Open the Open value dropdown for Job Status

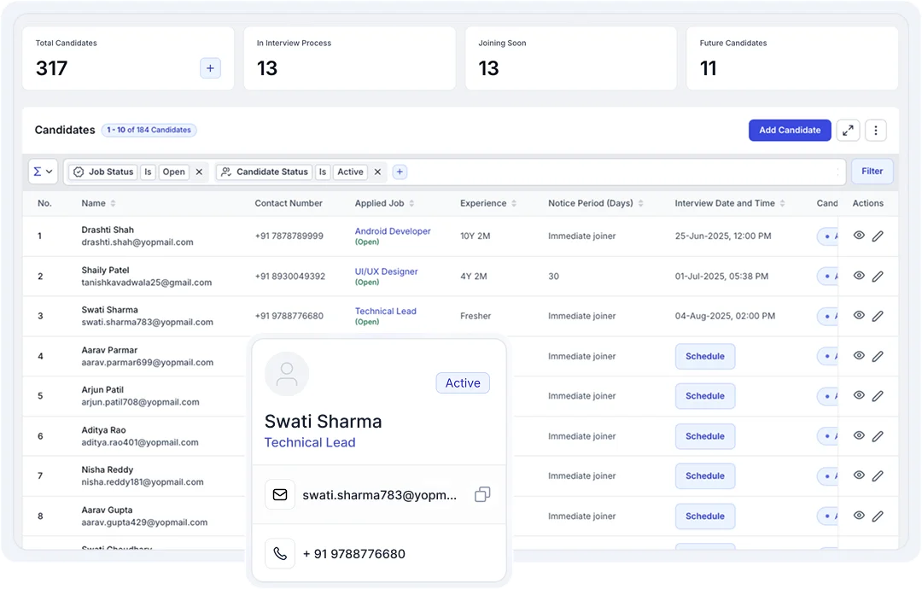[174, 172]
